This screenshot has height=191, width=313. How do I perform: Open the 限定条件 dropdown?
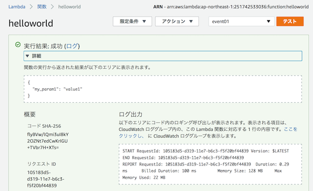pyautogui.click(x=132, y=21)
